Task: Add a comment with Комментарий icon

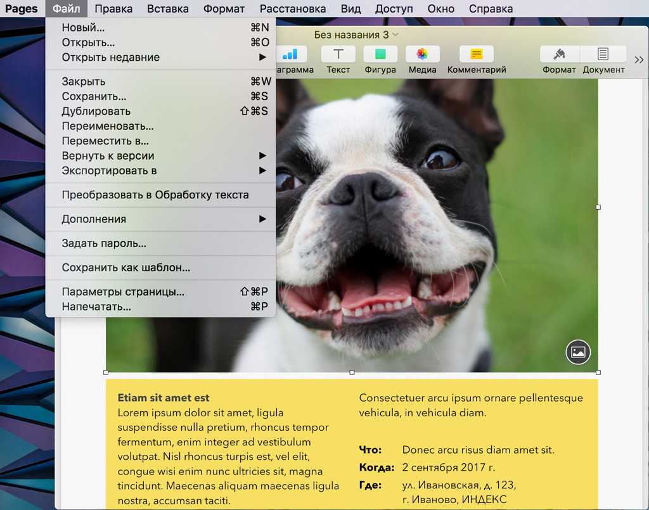Action: point(477,54)
